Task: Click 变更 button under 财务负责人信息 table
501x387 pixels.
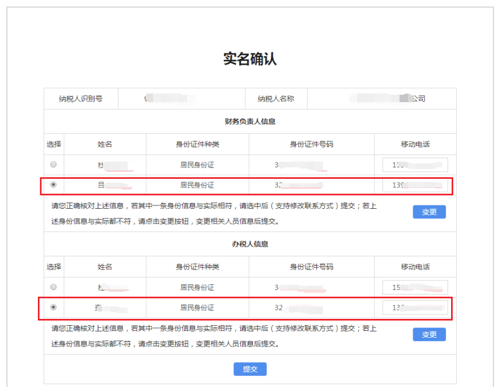Action: (x=429, y=212)
